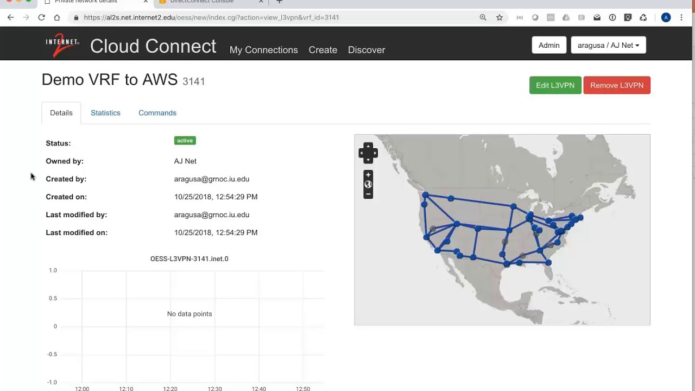
Task: Open the aragusa / AJ Net dropdown
Action: click(x=608, y=45)
